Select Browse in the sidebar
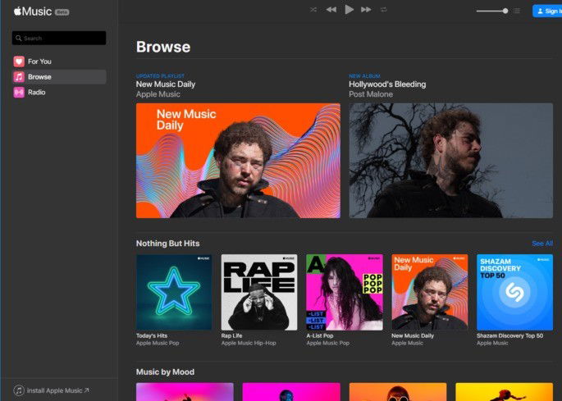This screenshot has height=401, width=562. tap(59, 77)
